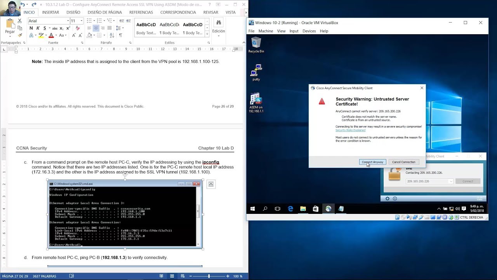Click the AnyConnect info icon
Viewport: 497px width, 280px height.
tap(395, 198)
